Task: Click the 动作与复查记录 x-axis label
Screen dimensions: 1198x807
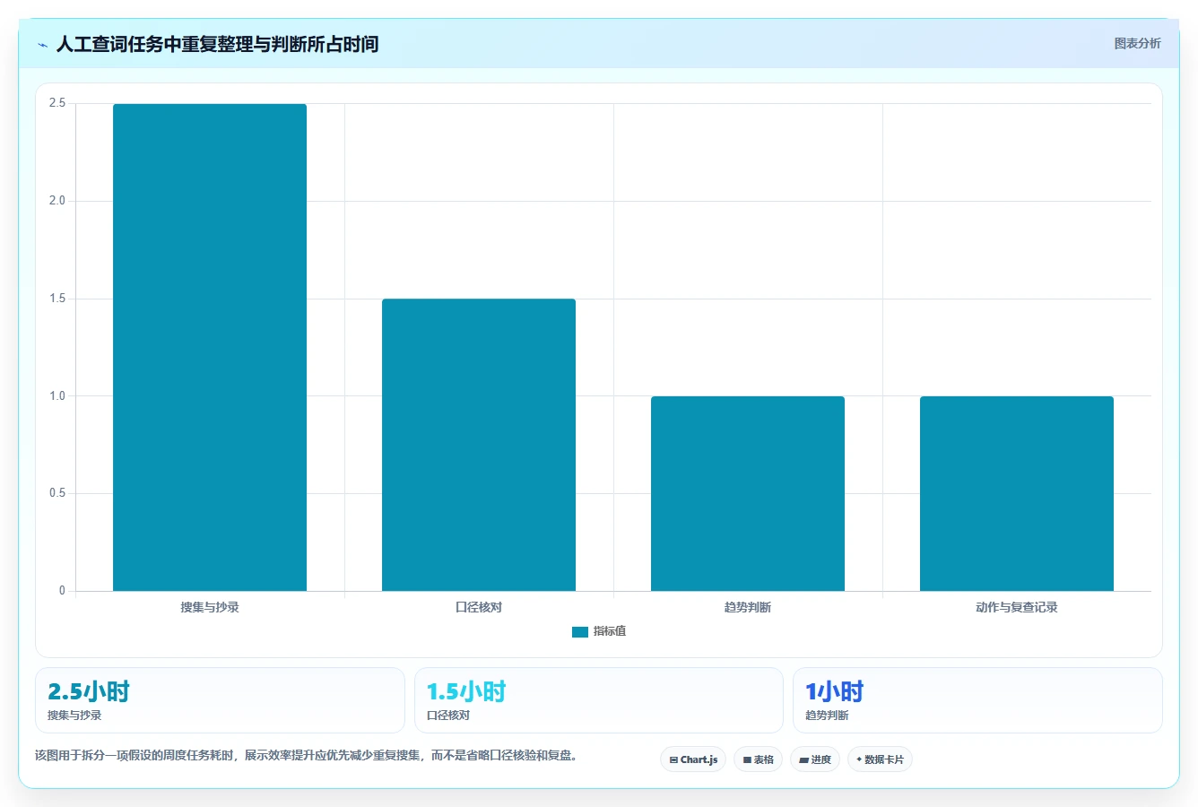Action: point(1017,607)
